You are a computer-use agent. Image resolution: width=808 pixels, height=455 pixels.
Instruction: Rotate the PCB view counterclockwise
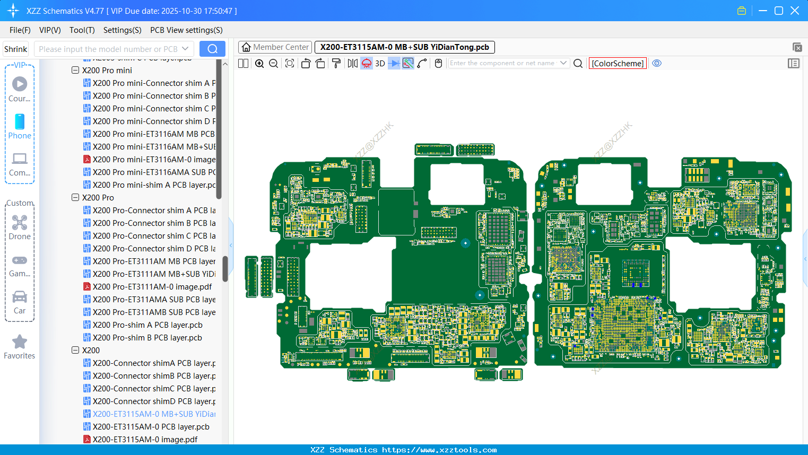pos(306,63)
